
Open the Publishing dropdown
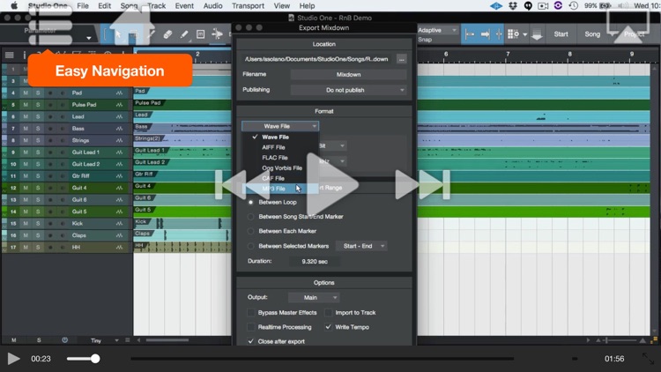[348, 90]
